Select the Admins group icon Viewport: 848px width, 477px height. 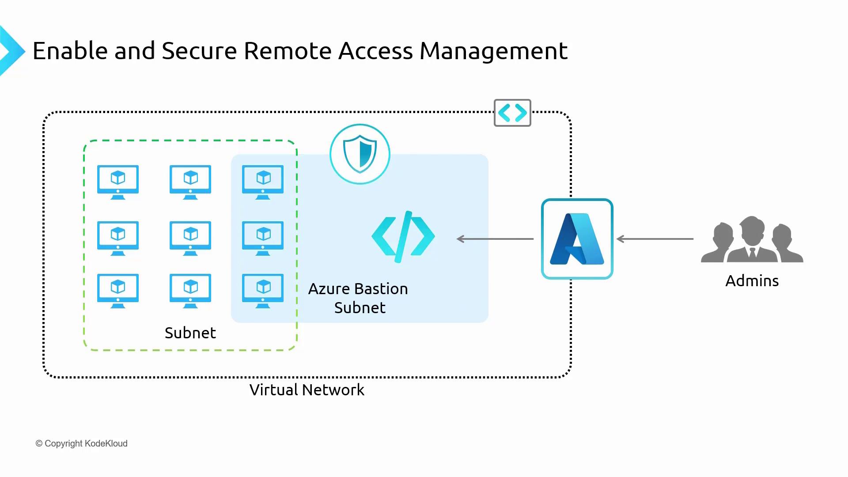(x=752, y=239)
